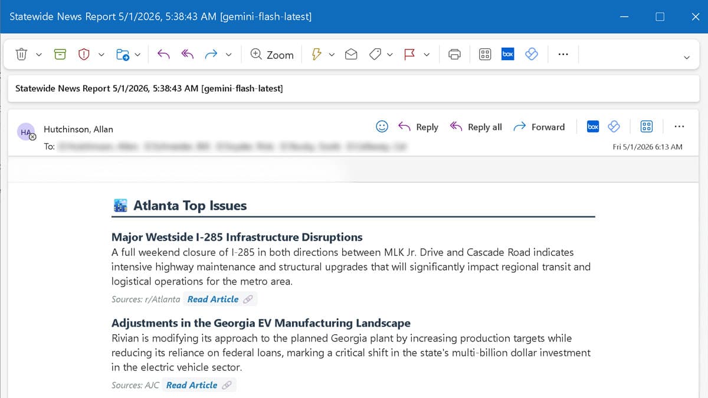Open the categorize tag dropdown arrow
Image resolution: width=708 pixels, height=398 pixels.
coord(390,55)
